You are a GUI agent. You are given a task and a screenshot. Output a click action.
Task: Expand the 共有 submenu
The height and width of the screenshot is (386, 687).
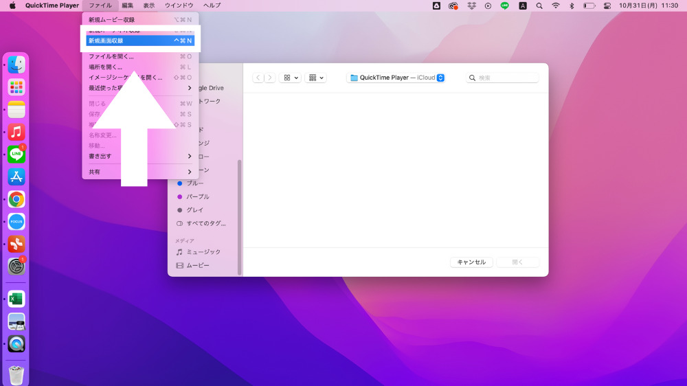pyautogui.click(x=140, y=172)
